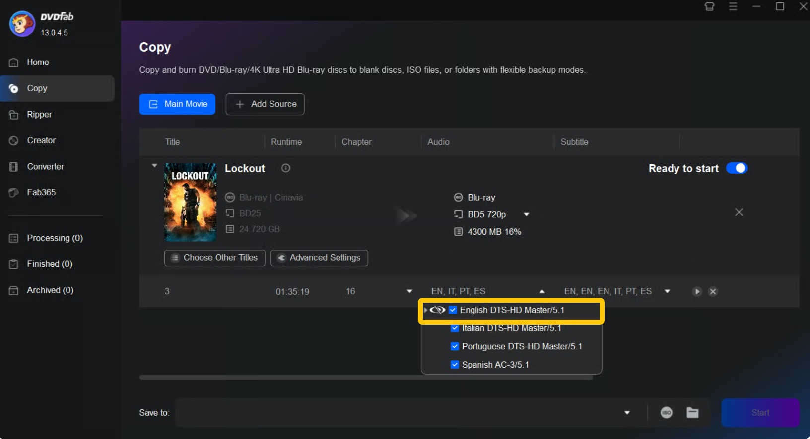Expand the BD5 720p output size dropdown
Screen dimensions: 810x439
[x=526, y=214]
